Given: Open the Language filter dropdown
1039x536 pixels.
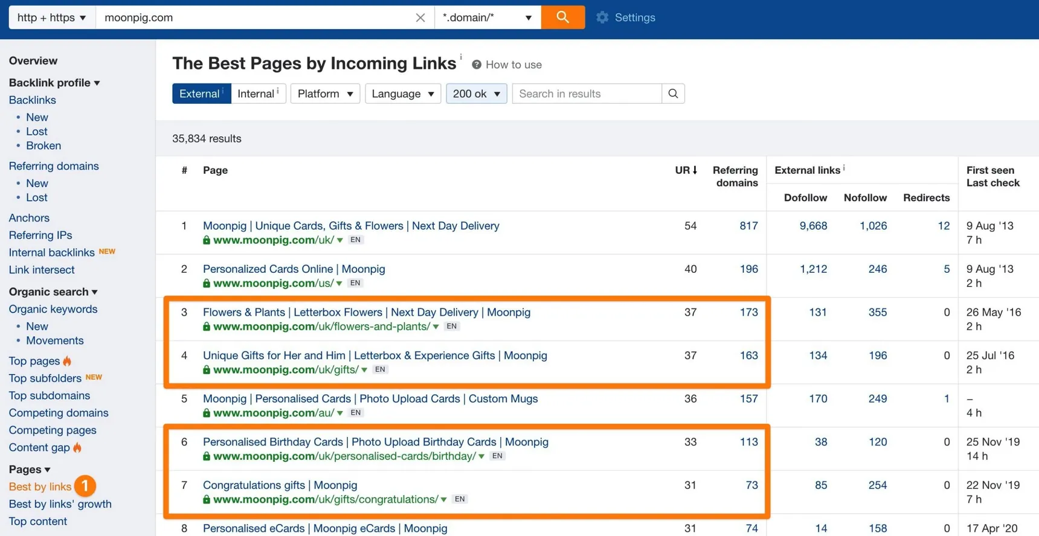Looking at the screenshot, I should point(403,94).
